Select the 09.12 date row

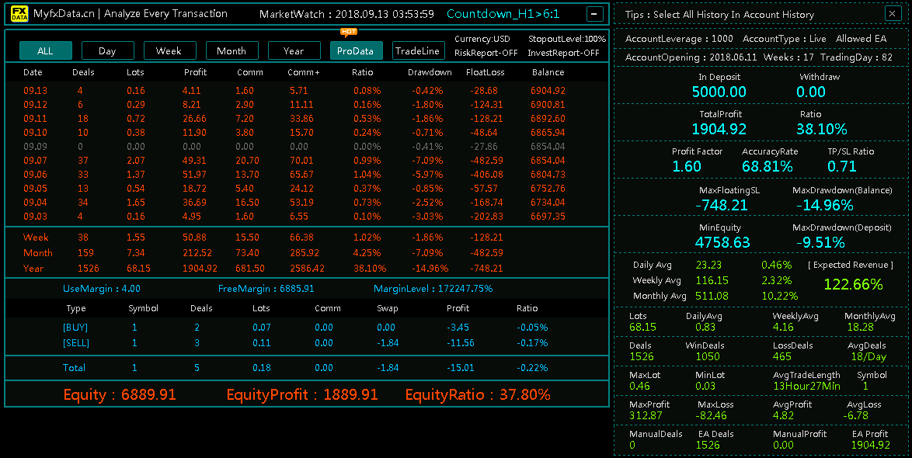[307, 105]
